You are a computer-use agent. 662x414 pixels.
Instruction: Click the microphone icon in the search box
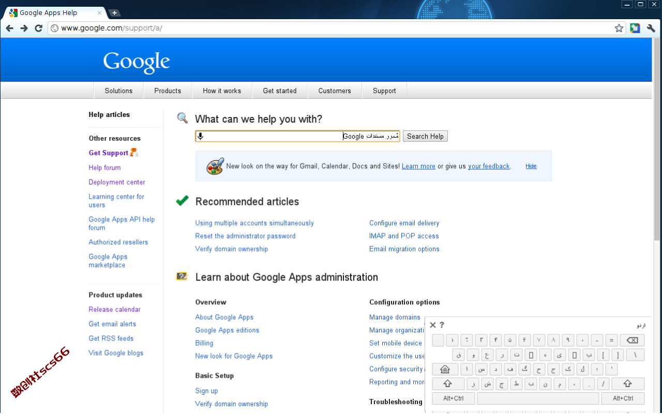tap(201, 136)
